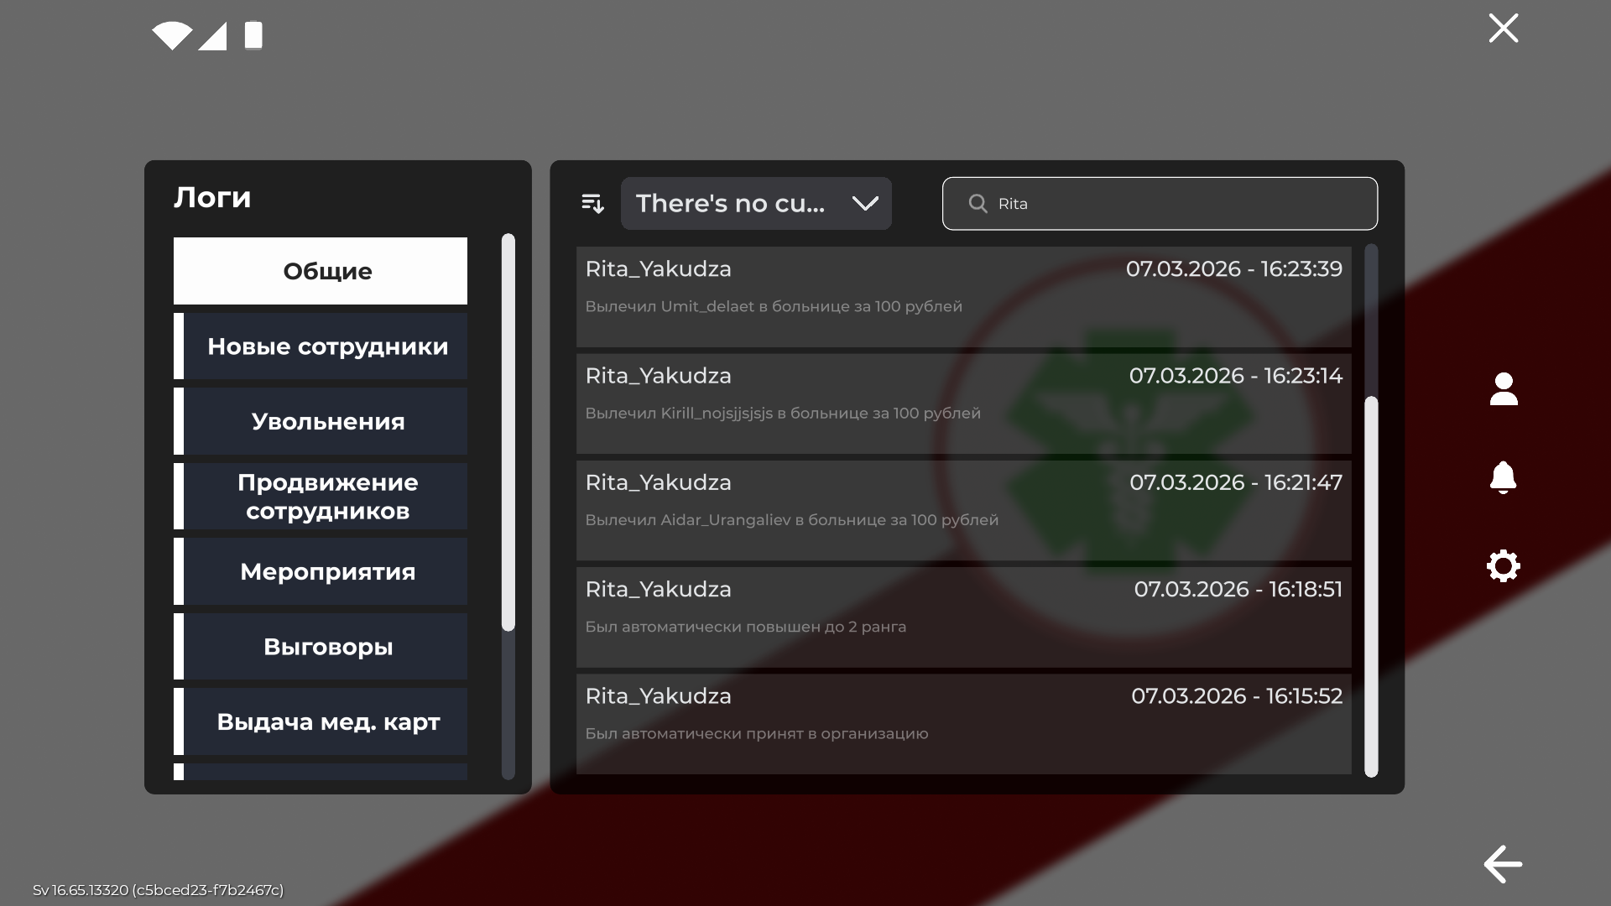Open the settings gear icon
Viewport: 1611px width, 906px height.
pos(1503,565)
